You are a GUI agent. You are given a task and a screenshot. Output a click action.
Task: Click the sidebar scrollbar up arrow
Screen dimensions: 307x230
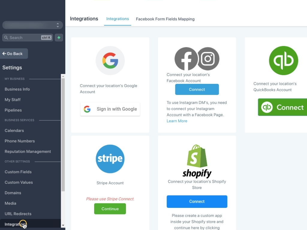click(x=63, y=76)
